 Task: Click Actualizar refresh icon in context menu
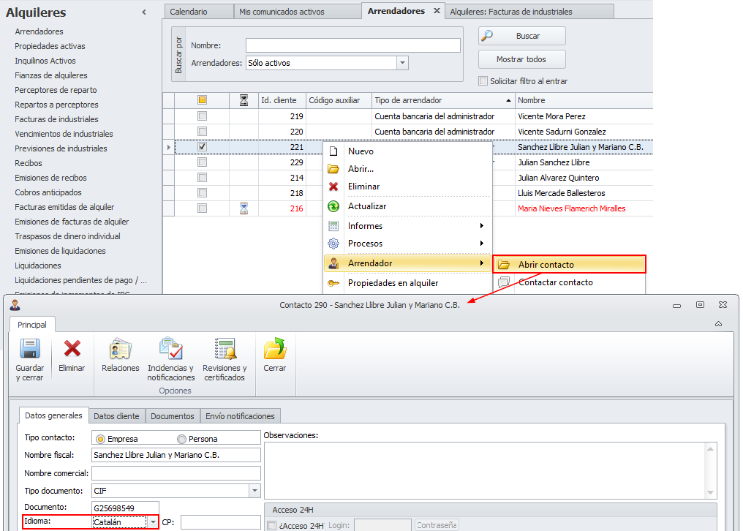pos(333,206)
